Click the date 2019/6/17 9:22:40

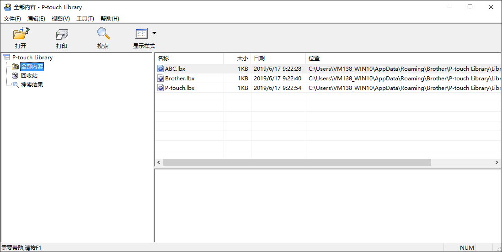point(278,79)
